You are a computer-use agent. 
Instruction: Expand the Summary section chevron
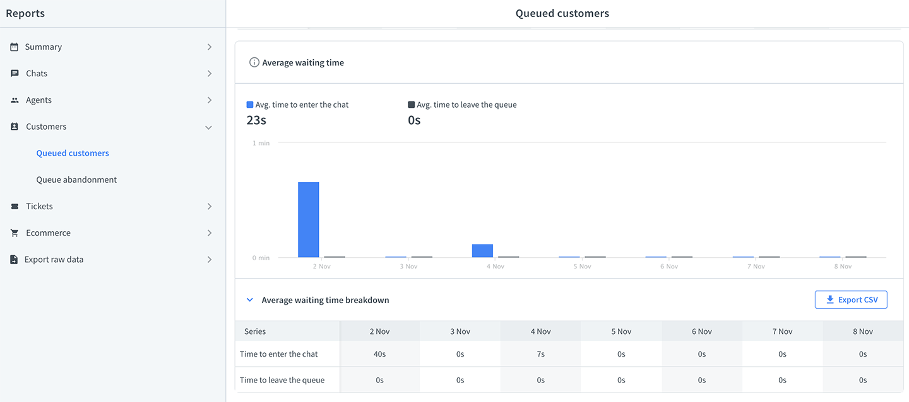tap(210, 47)
